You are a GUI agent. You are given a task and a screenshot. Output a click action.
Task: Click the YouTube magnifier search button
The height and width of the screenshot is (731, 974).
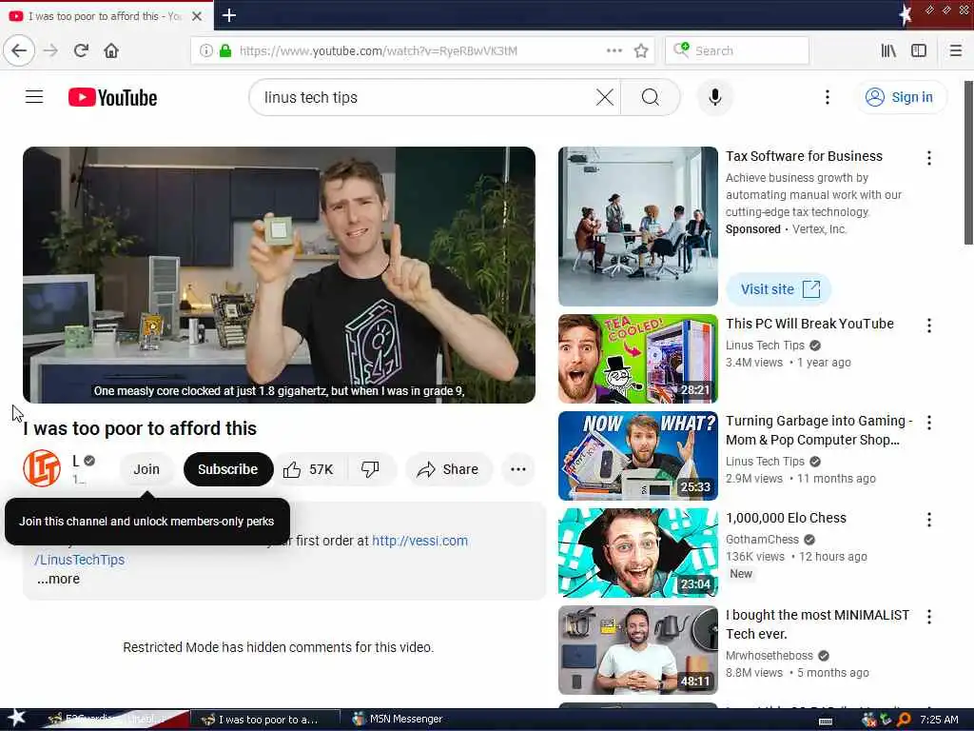pyautogui.click(x=651, y=97)
